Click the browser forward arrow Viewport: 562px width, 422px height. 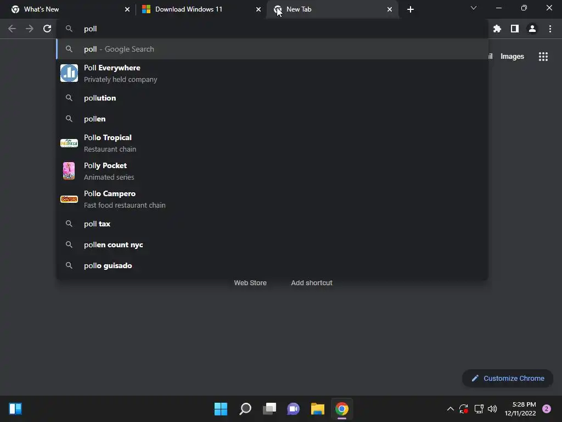(x=30, y=29)
